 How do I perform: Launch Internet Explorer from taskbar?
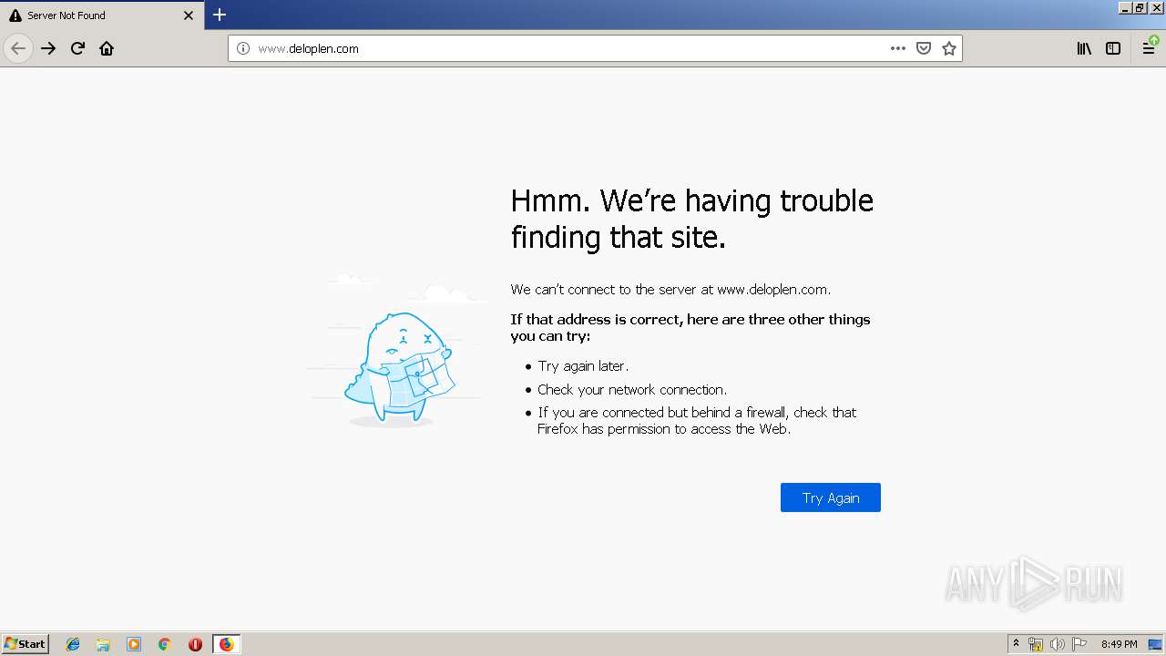click(73, 644)
